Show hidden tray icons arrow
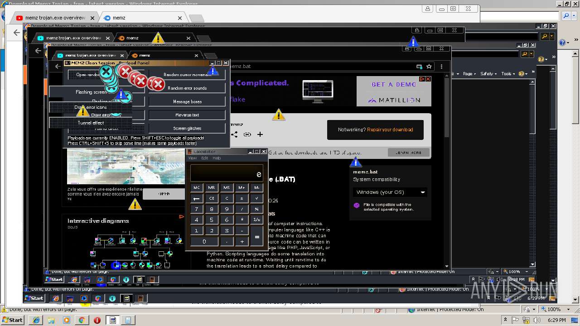580x326 pixels. click(506, 320)
